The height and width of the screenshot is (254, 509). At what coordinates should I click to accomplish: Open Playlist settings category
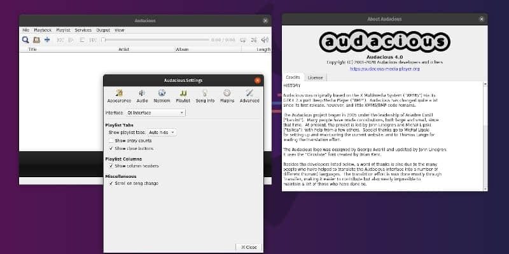[x=183, y=97]
